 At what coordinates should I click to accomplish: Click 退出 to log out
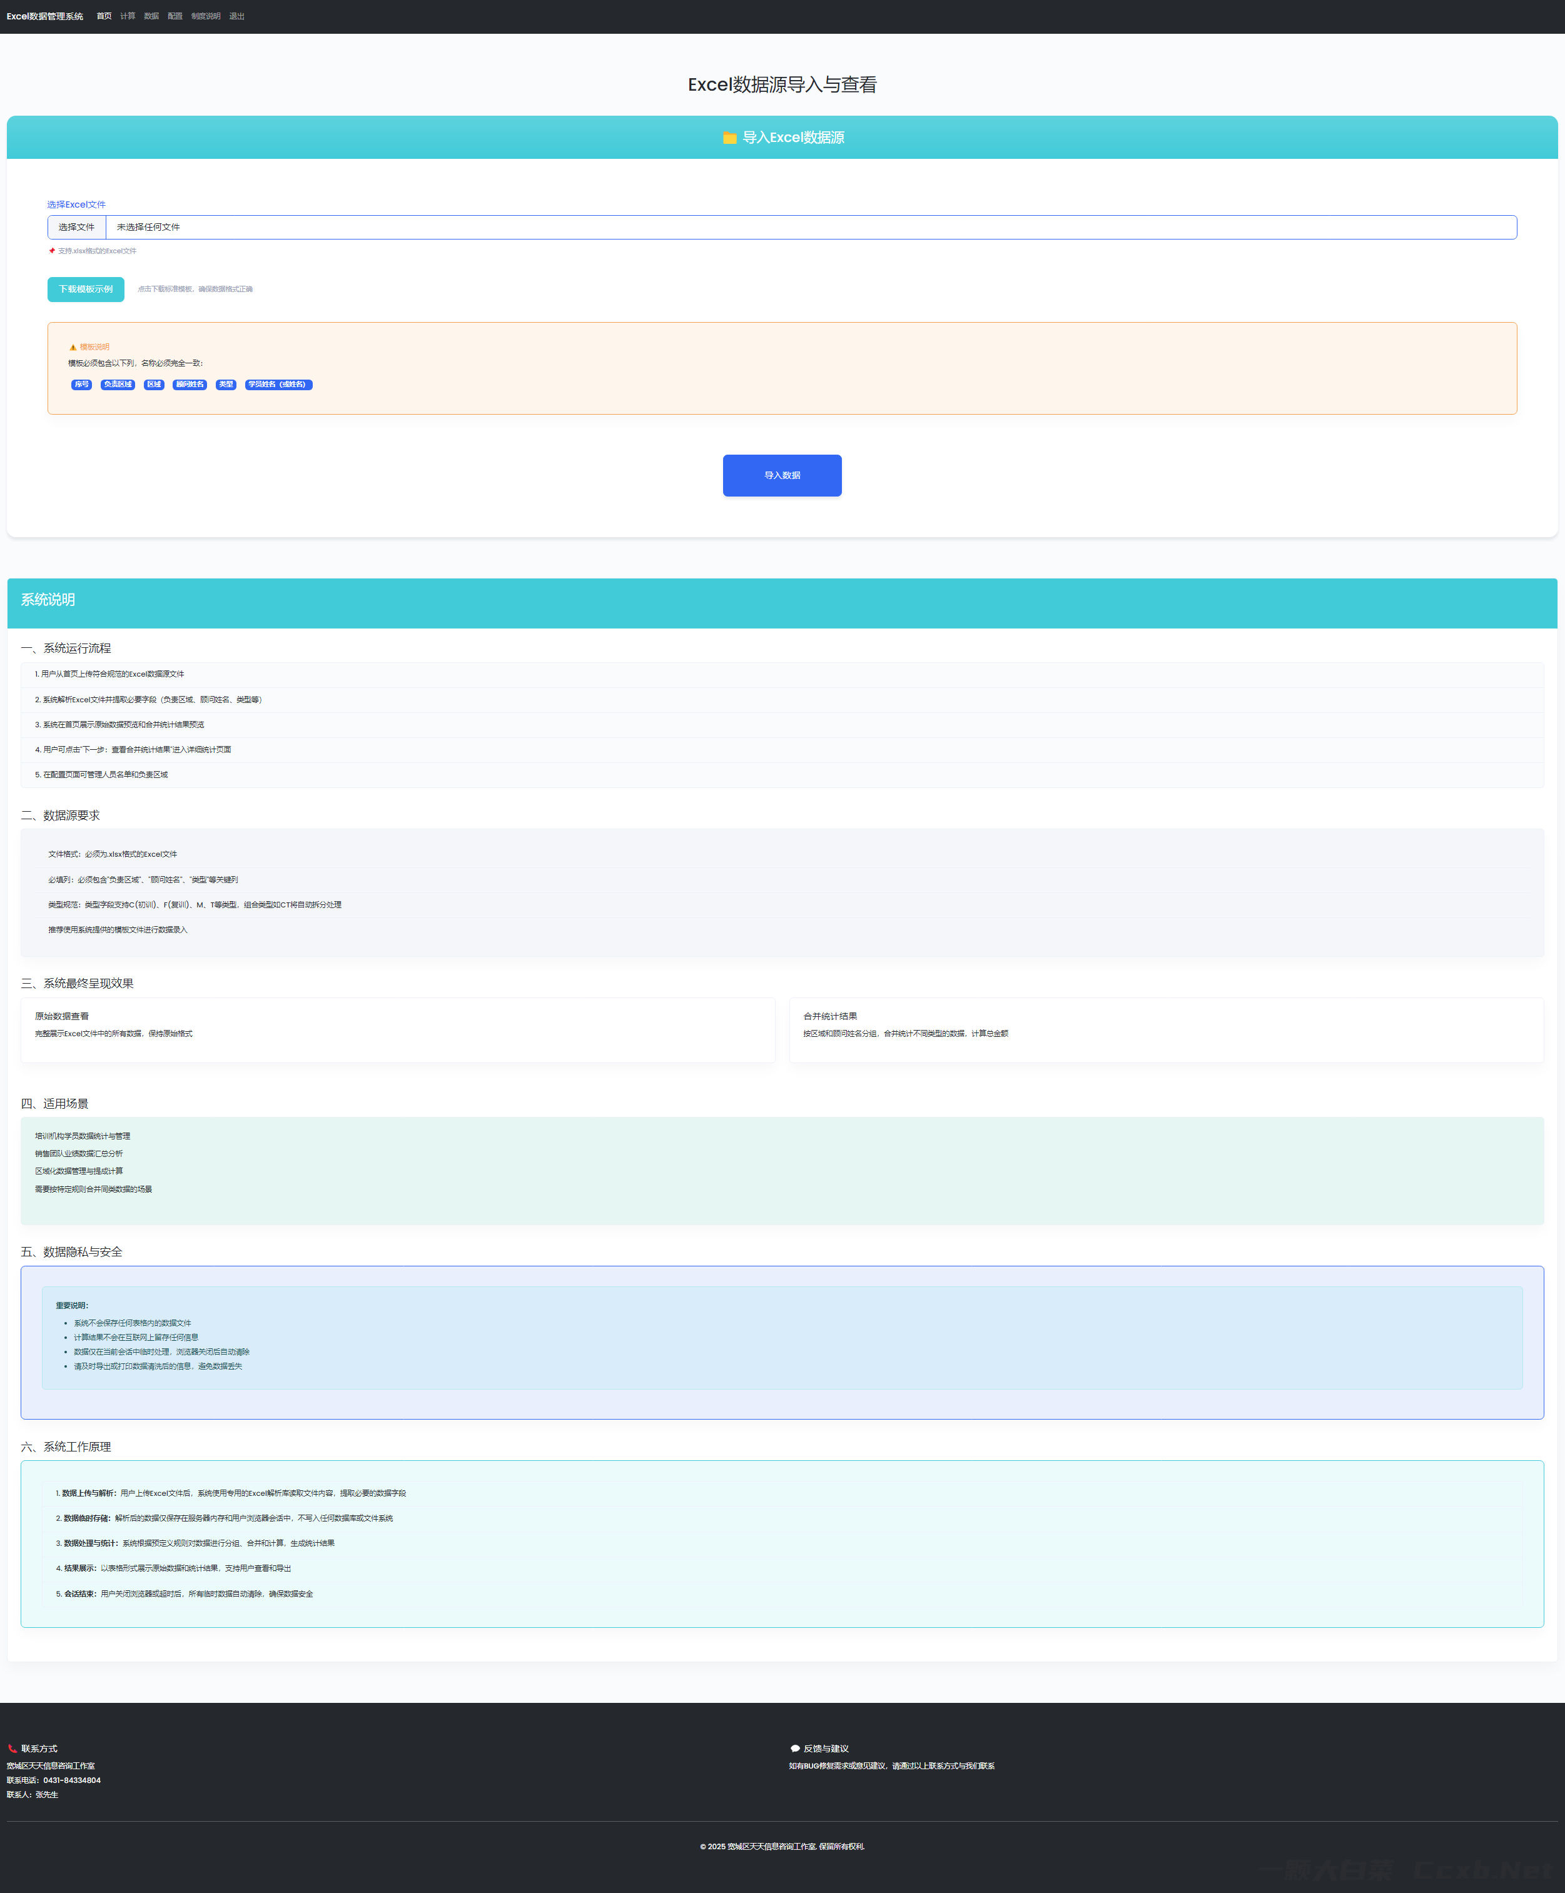(x=237, y=16)
